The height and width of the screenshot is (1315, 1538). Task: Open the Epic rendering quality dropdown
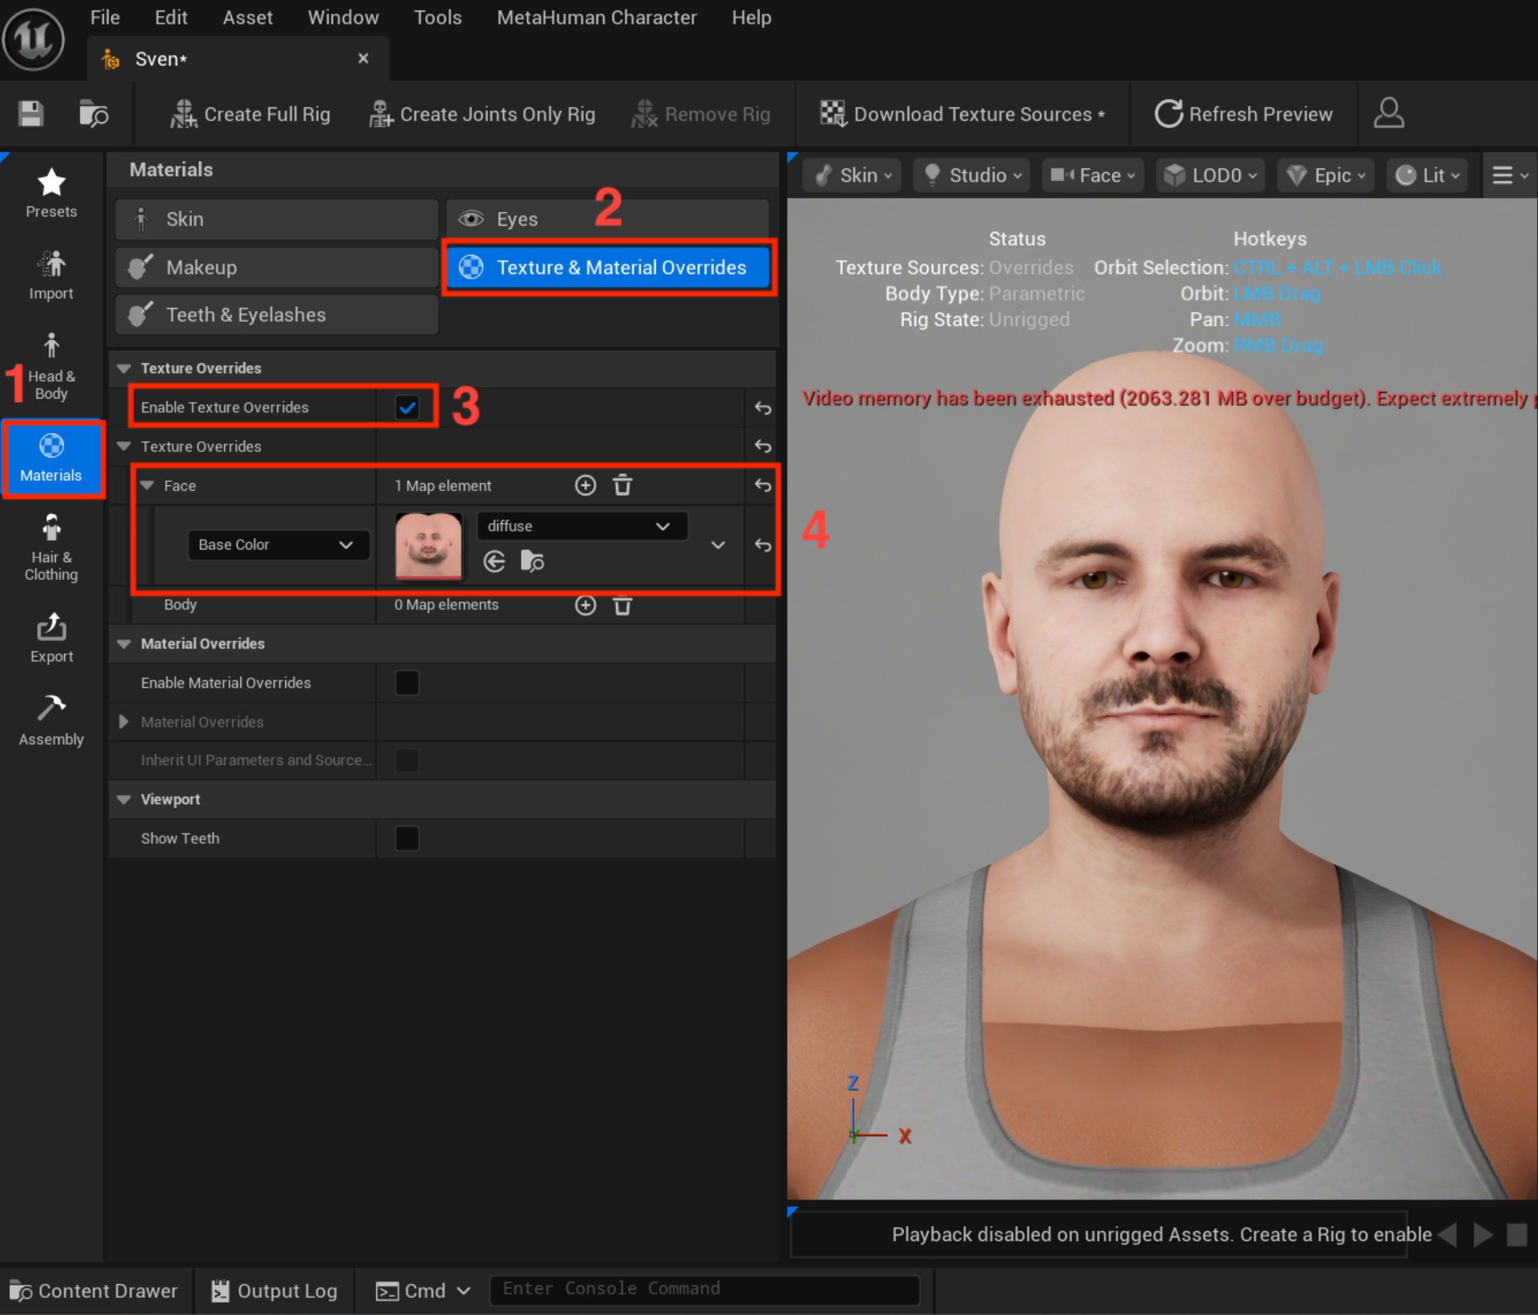(x=1326, y=175)
